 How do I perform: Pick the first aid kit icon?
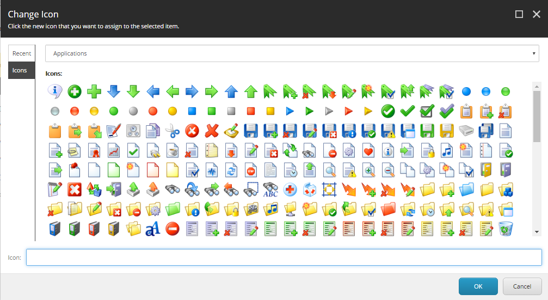(309, 190)
